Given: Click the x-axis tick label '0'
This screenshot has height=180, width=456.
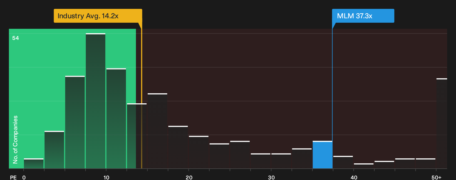Looking at the screenshot, I should [24, 178].
